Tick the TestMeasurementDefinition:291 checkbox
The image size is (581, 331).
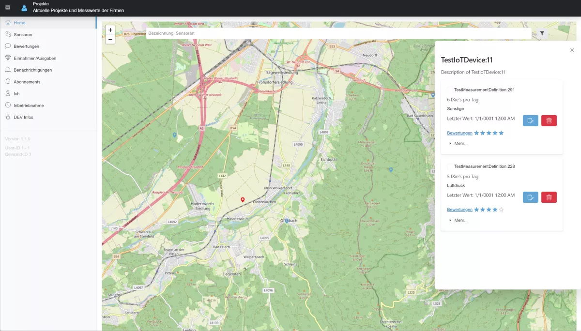coord(450,90)
